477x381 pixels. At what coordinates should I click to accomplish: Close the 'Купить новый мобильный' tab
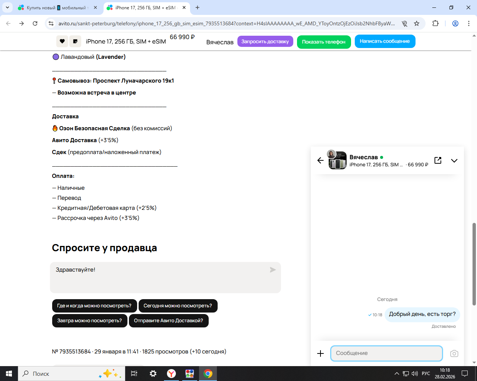pos(95,7)
